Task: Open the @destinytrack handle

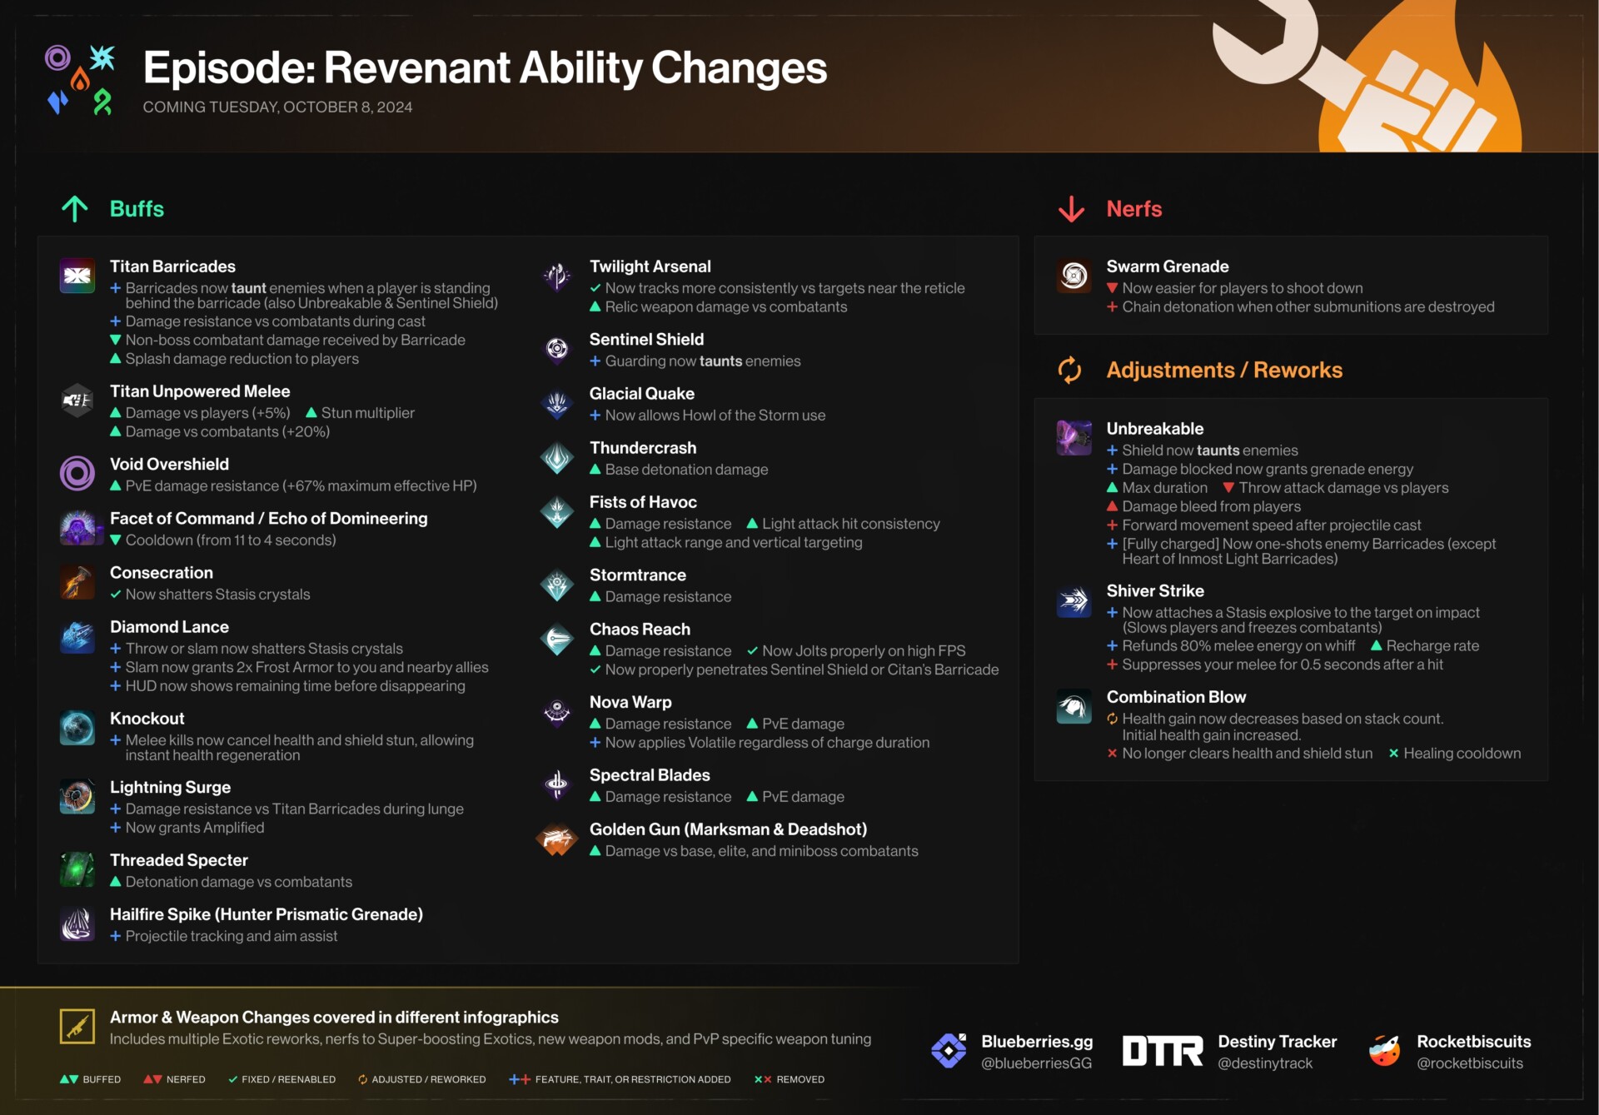Action: pyautogui.click(x=1264, y=1063)
